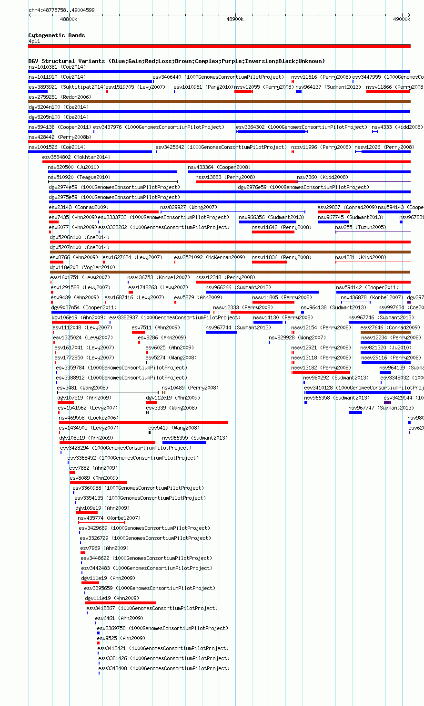The height and width of the screenshot is (706, 424).
Task: Click nsv433364 (Cooper2008) label
Action: coord(219,168)
